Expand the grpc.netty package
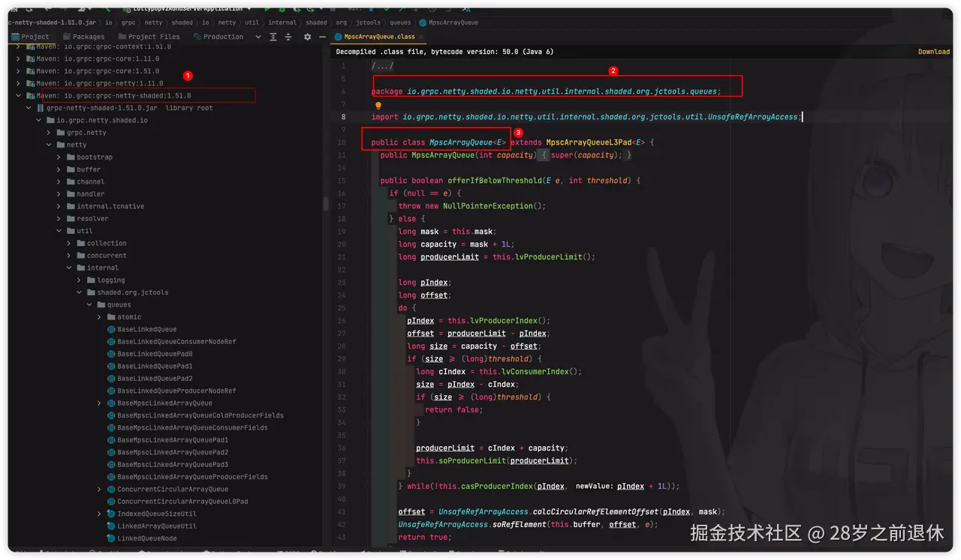 click(x=50, y=133)
